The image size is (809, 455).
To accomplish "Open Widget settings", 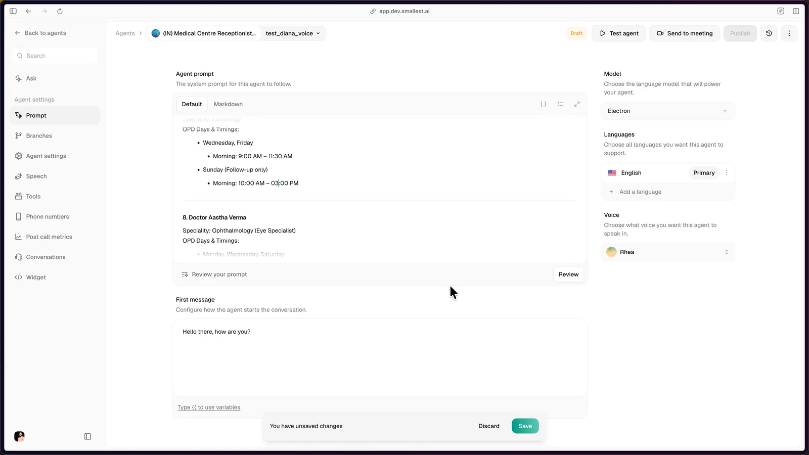I will [55, 277].
